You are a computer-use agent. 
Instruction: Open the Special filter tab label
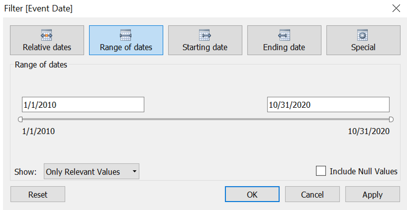363,47
